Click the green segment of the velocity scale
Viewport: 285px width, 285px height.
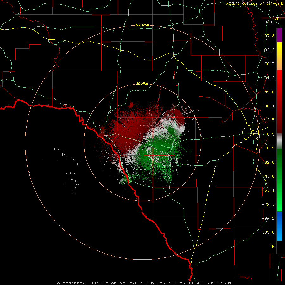pyautogui.click(x=280, y=180)
